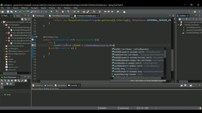Click the globe icon in Boot Dashboard toolbar
The height and width of the screenshot is (113, 202).
coord(12,81)
